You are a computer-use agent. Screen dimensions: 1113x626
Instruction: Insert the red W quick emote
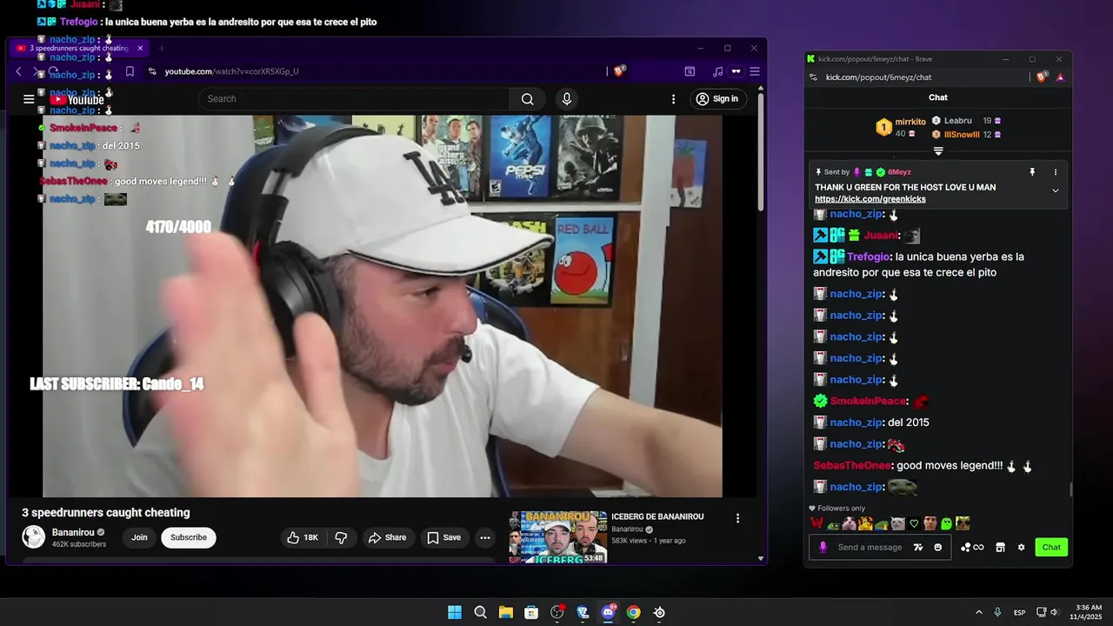[x=817, y=523]
